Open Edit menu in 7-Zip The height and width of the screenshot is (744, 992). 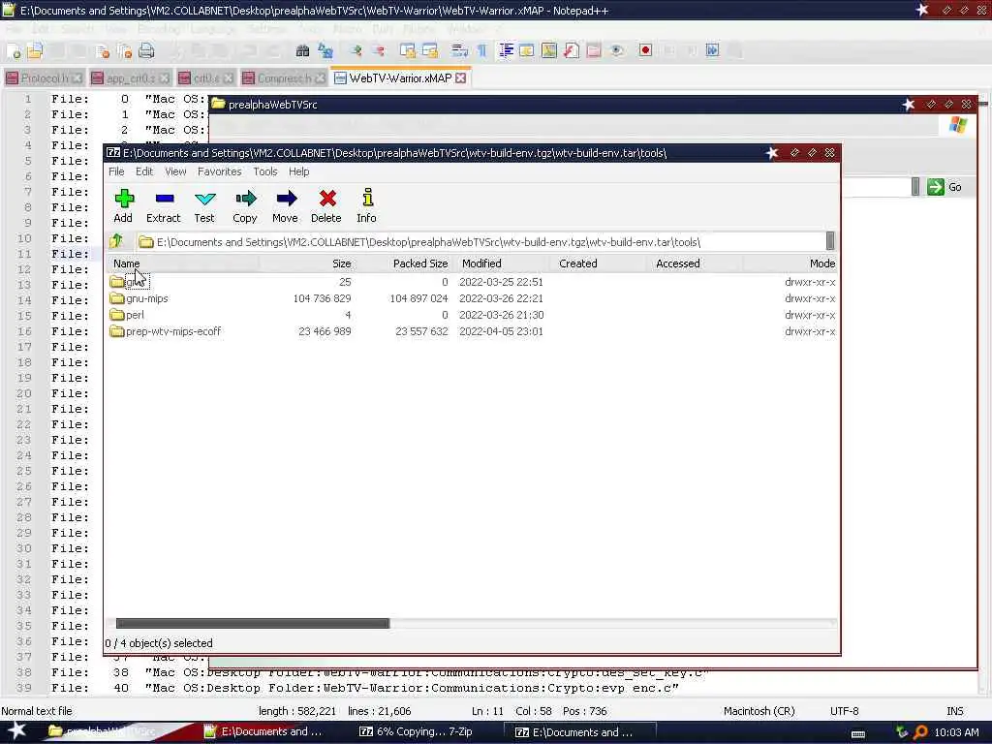(x=144, y=171)
